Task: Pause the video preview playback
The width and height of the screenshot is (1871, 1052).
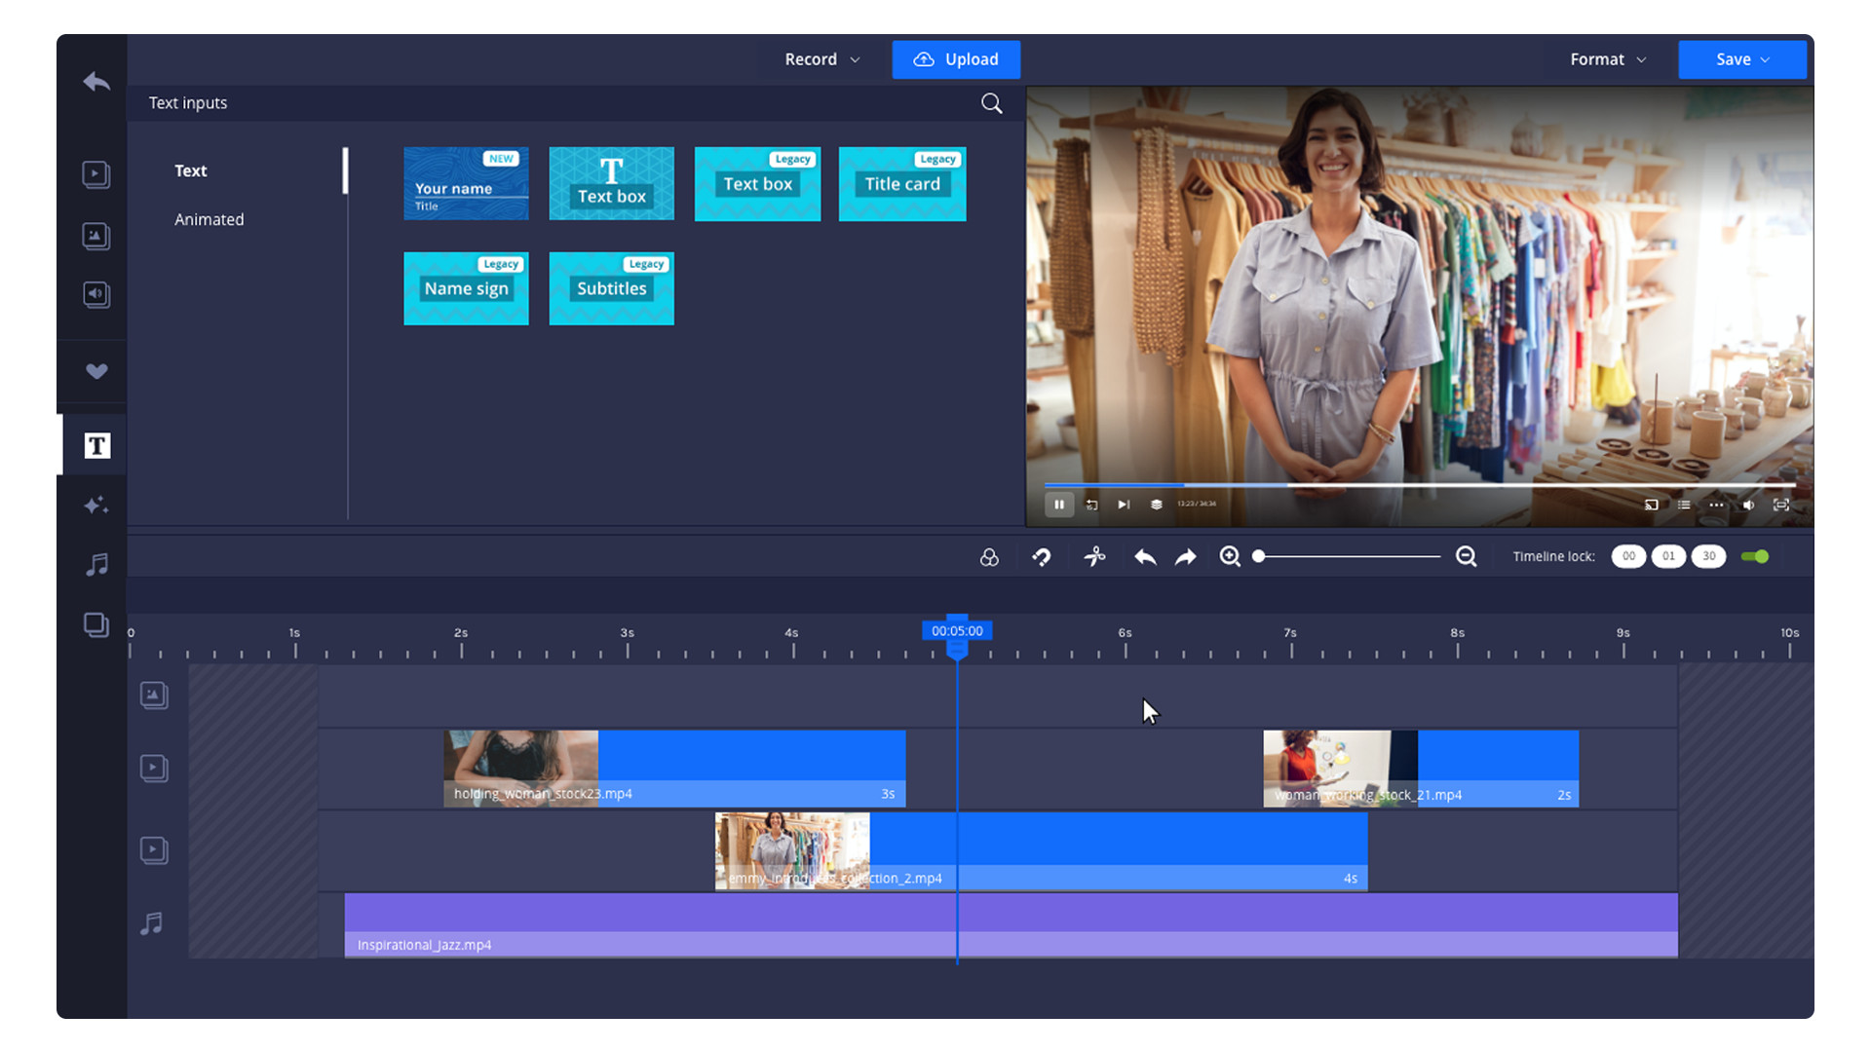Action: pos(1059,505)
